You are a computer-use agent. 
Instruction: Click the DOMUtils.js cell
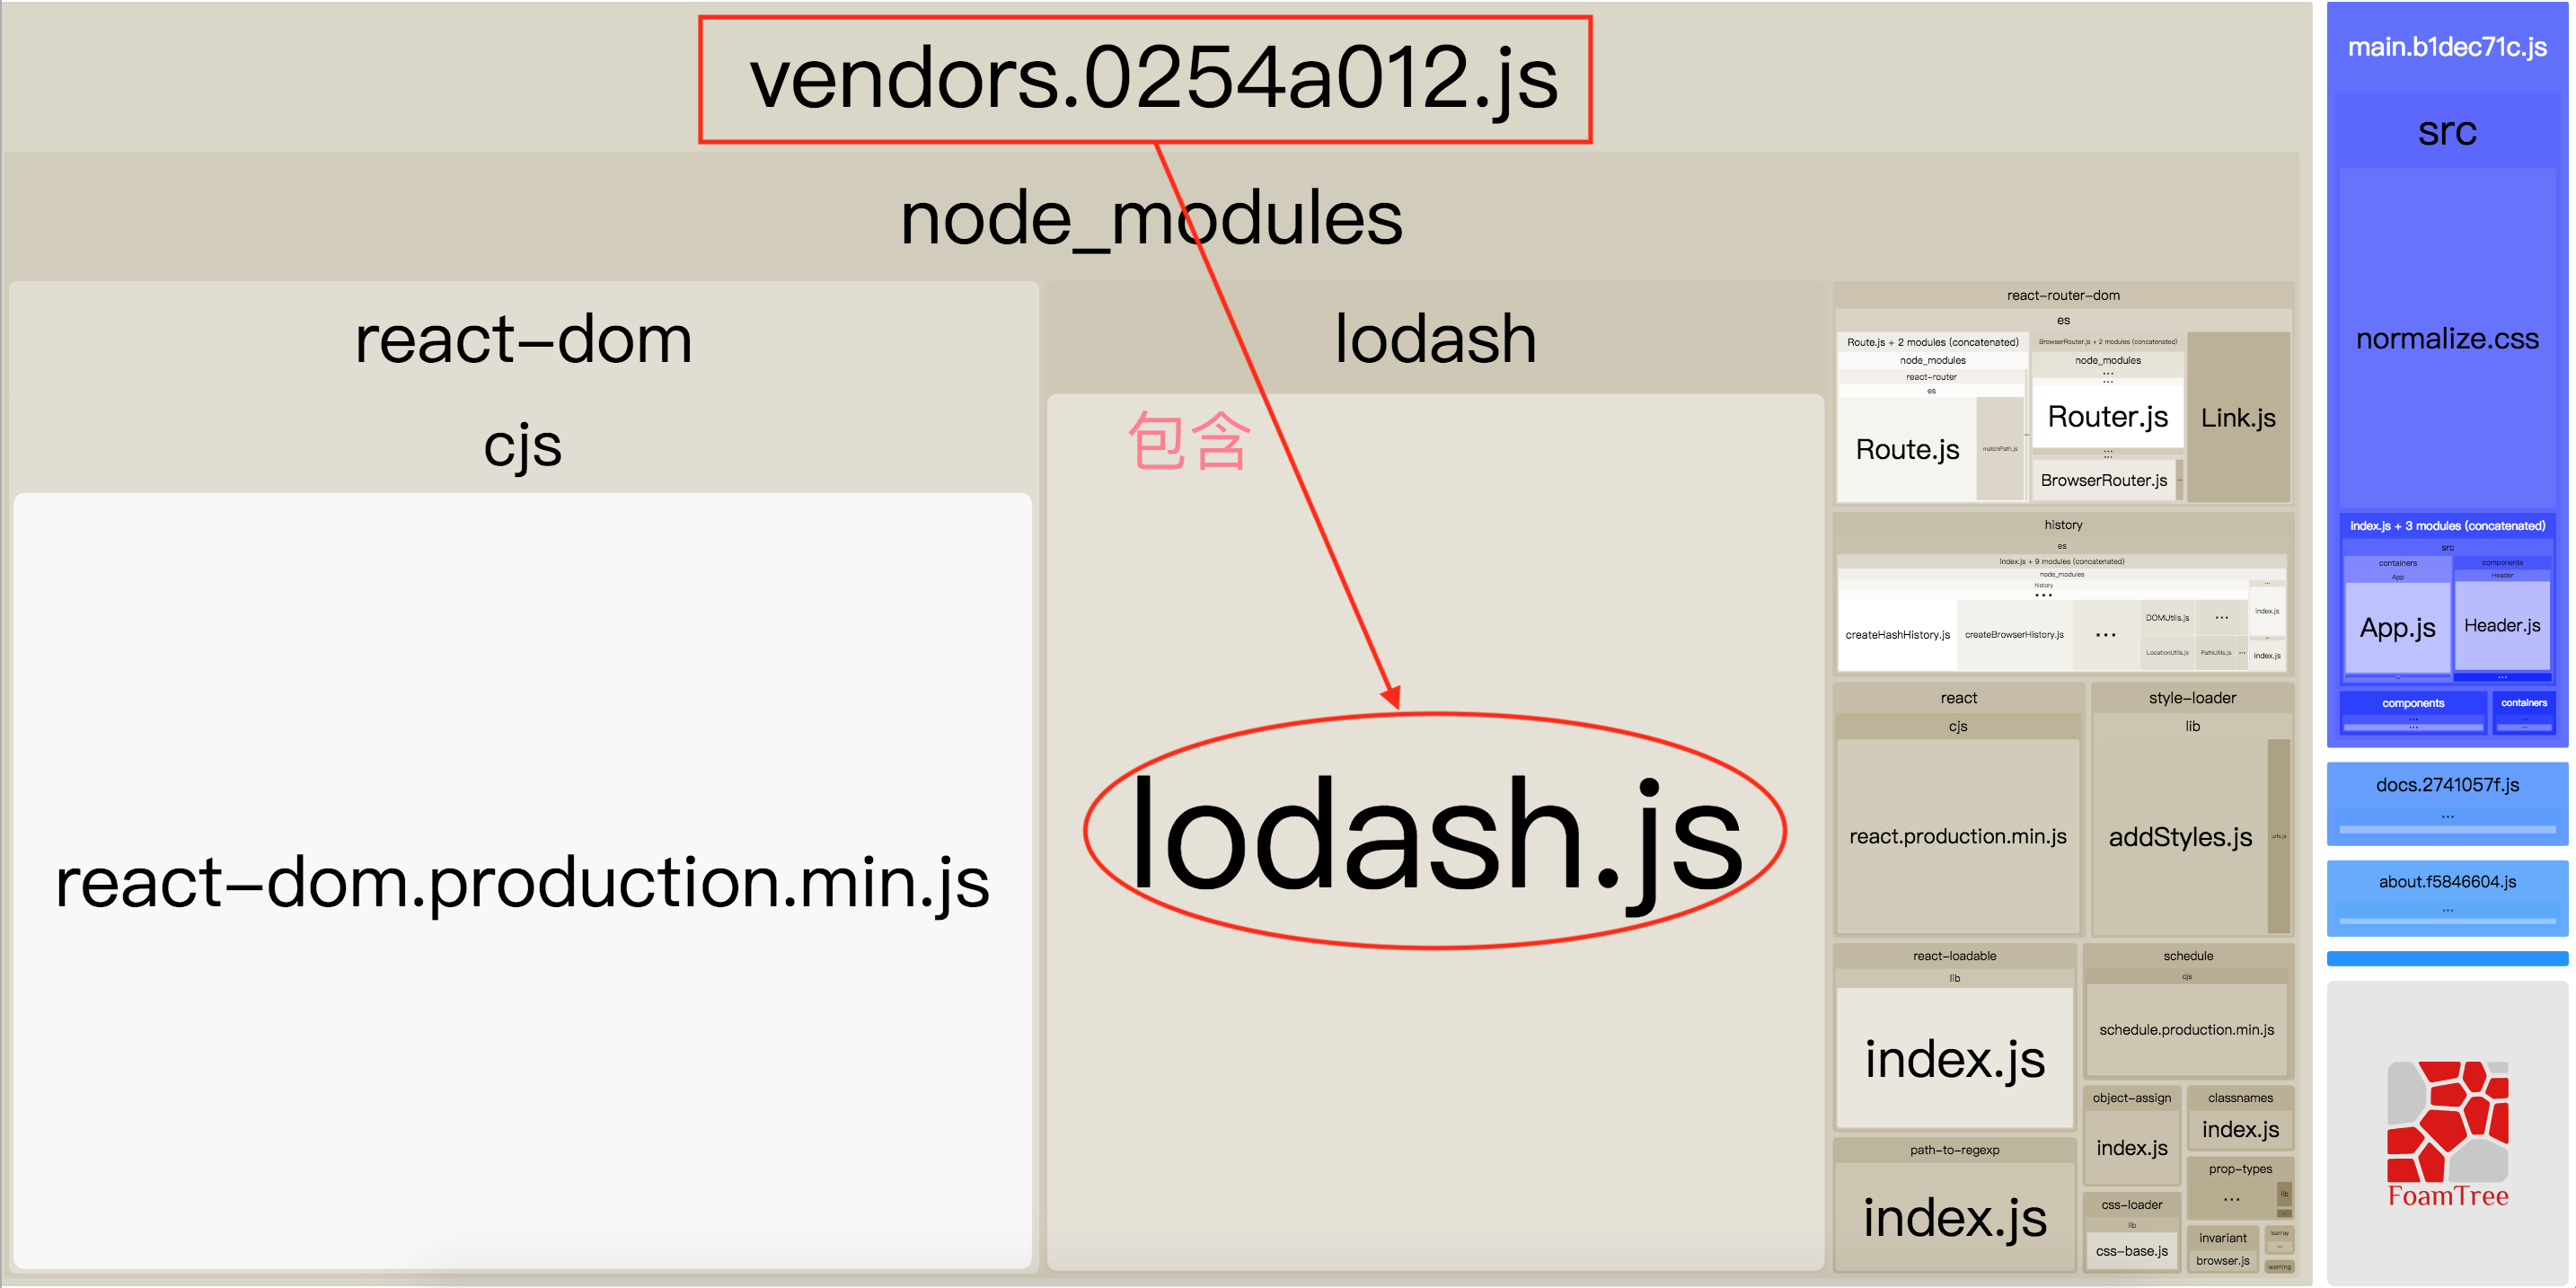coord(2167,618)
